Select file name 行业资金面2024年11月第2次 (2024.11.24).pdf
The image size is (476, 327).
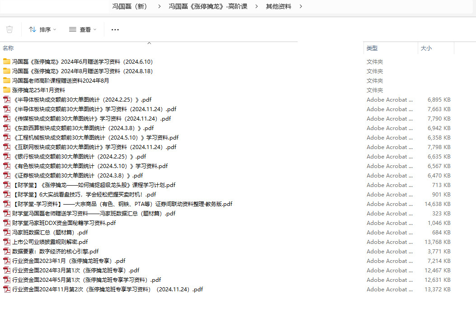107,290
